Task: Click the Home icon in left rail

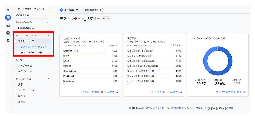Action: (8, 10)
